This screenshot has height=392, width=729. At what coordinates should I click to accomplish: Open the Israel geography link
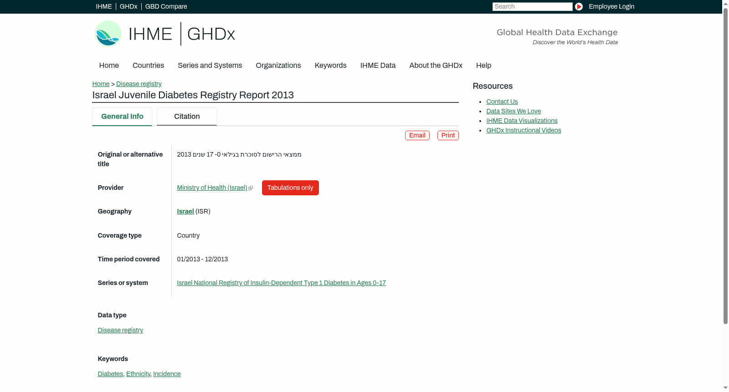click(x=185, y=211)
